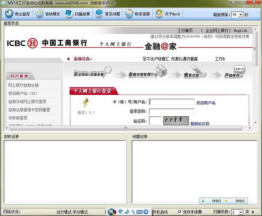Click the ICBC red circular logo
The height and width of the screenshot is (216, 262).
pos(32,43)
